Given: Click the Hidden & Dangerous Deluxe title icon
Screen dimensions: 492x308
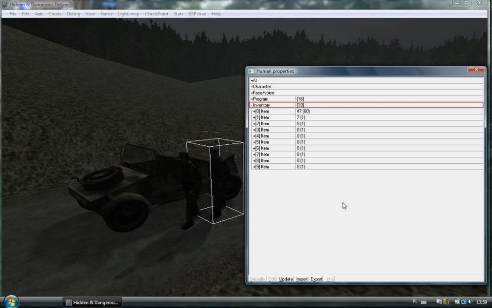Looking at the screenshot, I should 4,4.
